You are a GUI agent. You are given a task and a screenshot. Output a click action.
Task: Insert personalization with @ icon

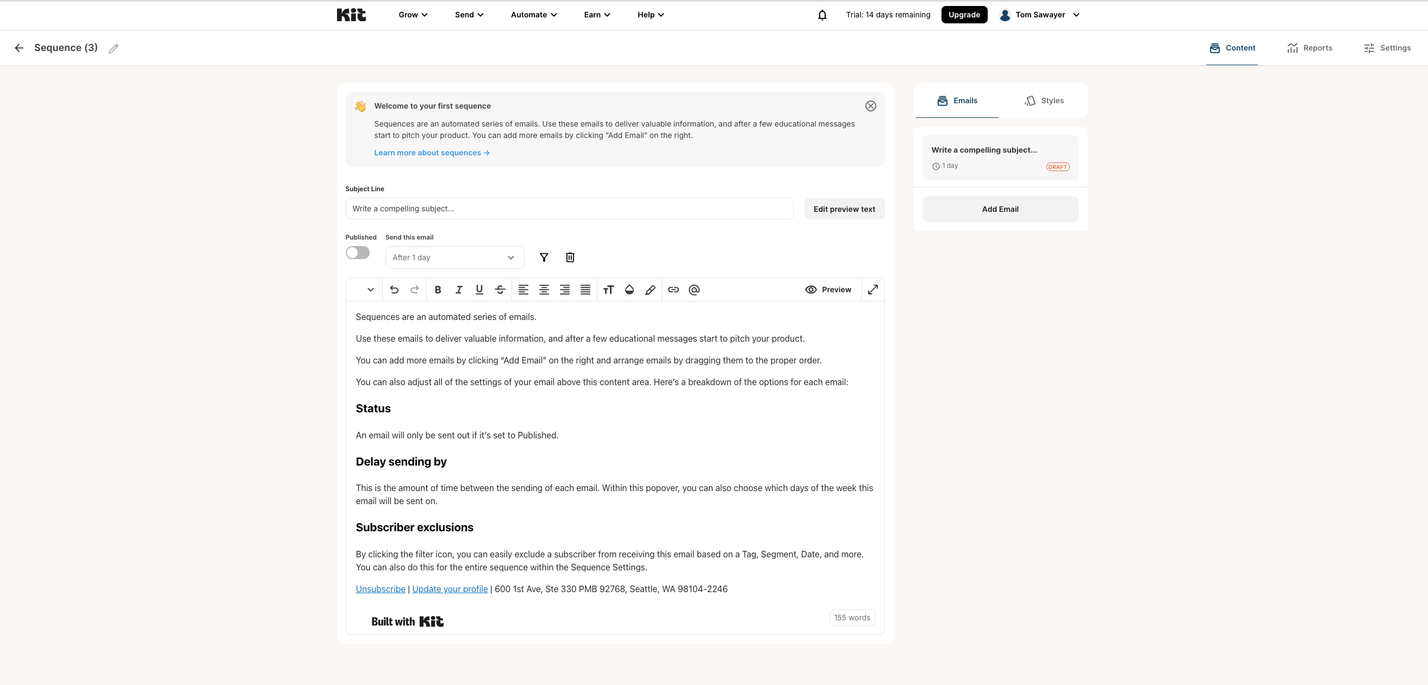pos(694,290)
